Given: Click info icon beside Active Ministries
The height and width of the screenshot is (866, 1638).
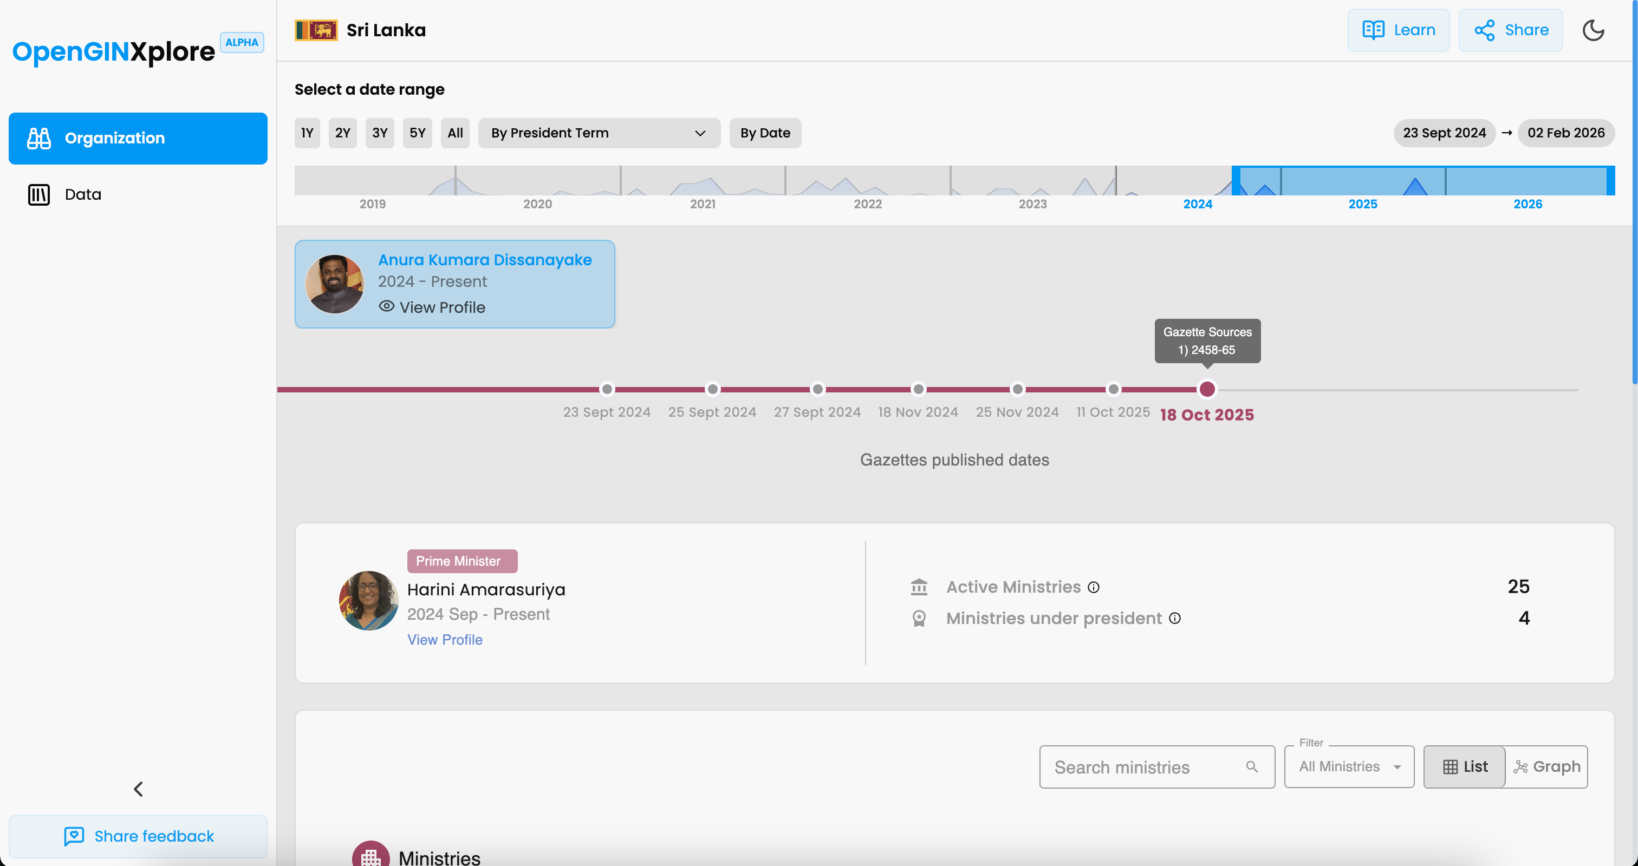Looking at the screenshot, I should click(1093, 587).
